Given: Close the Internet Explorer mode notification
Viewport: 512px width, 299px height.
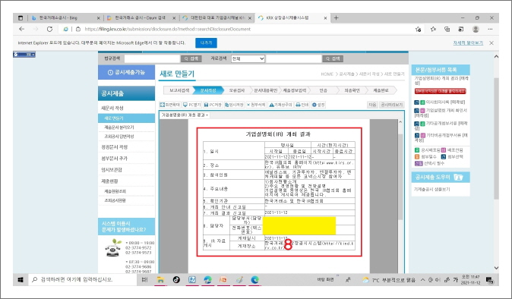Looking at the screenshot, I should coord(491,42).
